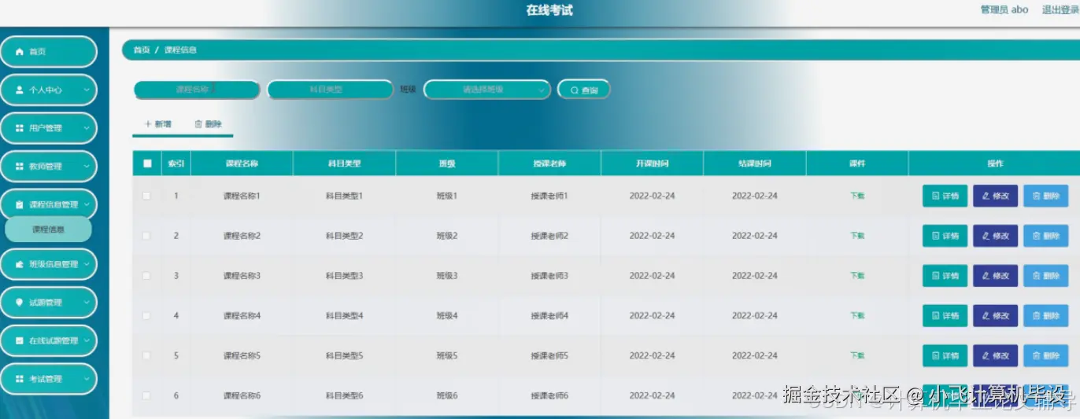Click 删除 in the 课程名称2 row
Image resolution: width=1080 pixels, height=419 pixels.
coord(1046,236)
